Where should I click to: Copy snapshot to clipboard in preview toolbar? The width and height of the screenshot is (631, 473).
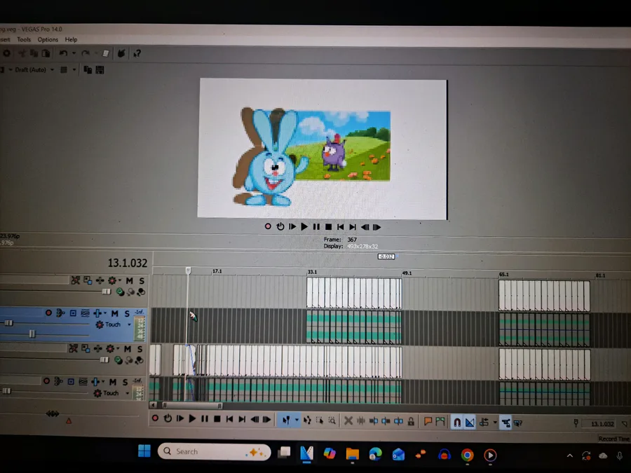(x=88, y=70)
